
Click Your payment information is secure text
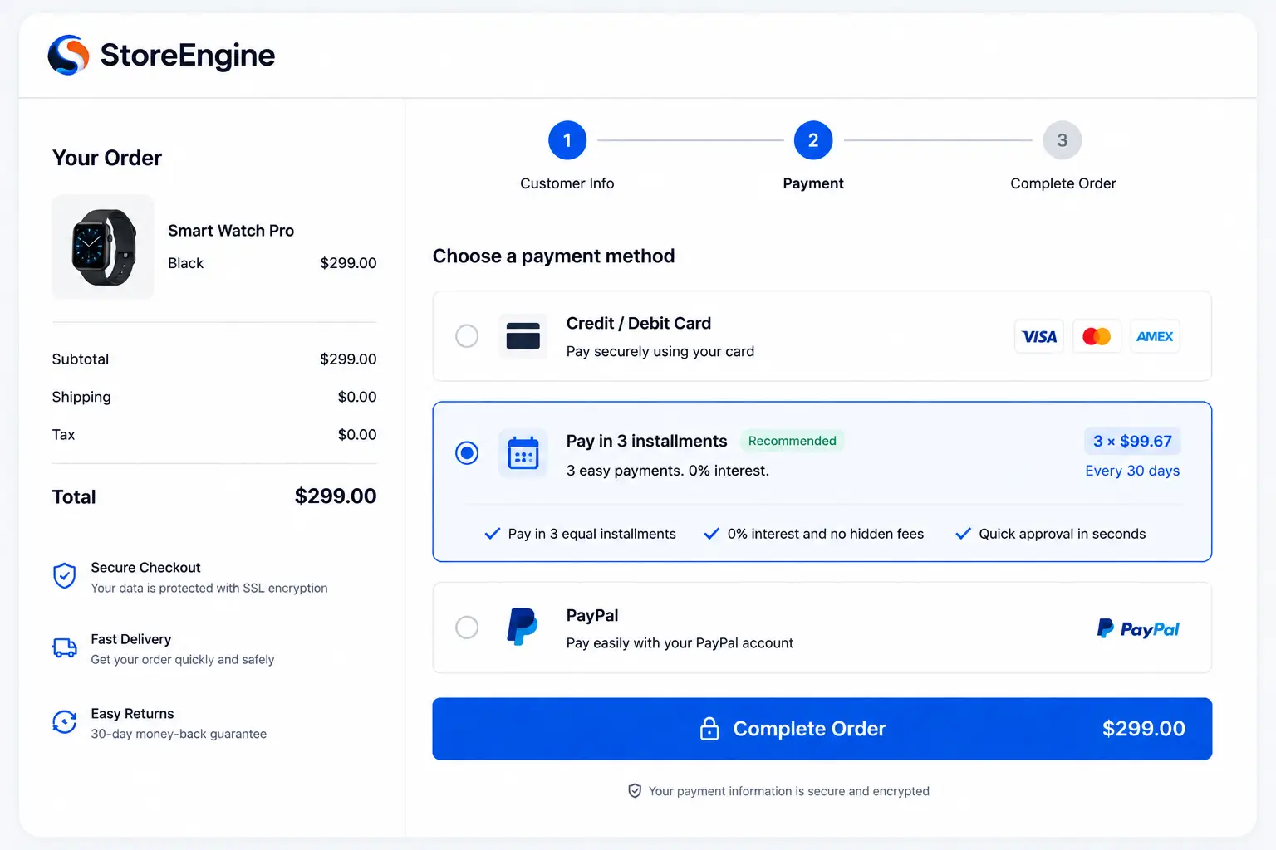pos(789,791)
